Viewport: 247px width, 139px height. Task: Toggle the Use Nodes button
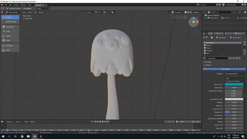click(x=224, y=69)
